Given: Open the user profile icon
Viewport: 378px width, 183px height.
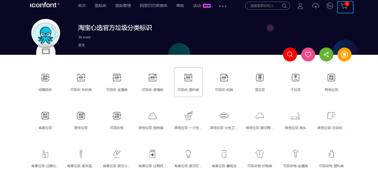Looking at the screenshot, I should (x=300, y=6).
